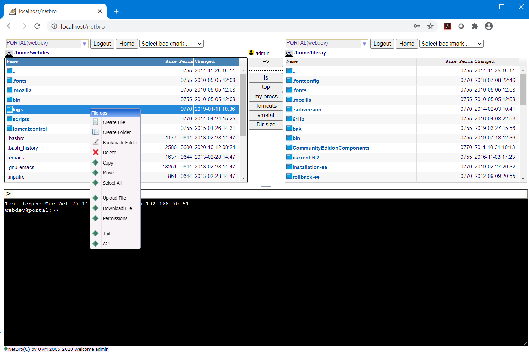This screenshot has width=529, height=353.
Task: Click the Create File page icon
Action: [x=96, y=122]
